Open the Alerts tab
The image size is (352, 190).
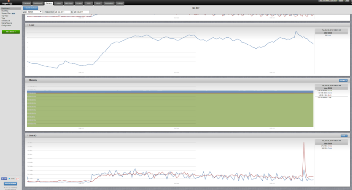(98, 4)
